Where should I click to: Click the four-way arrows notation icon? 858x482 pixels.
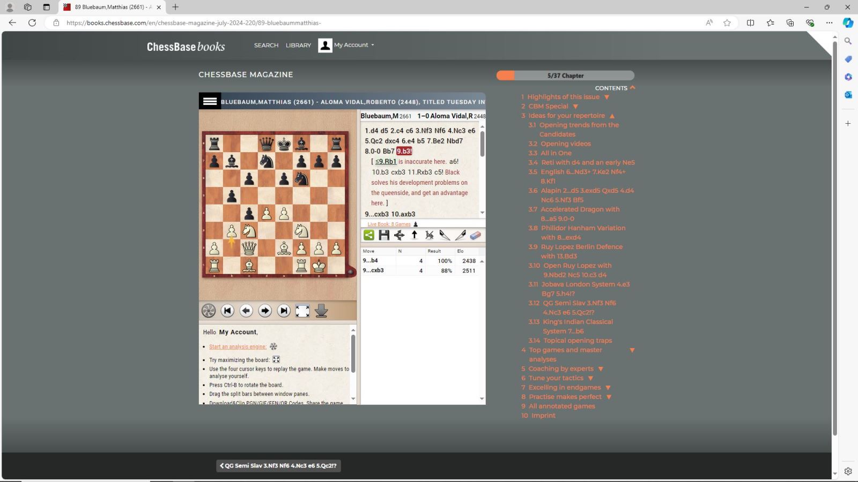(399, 235)
